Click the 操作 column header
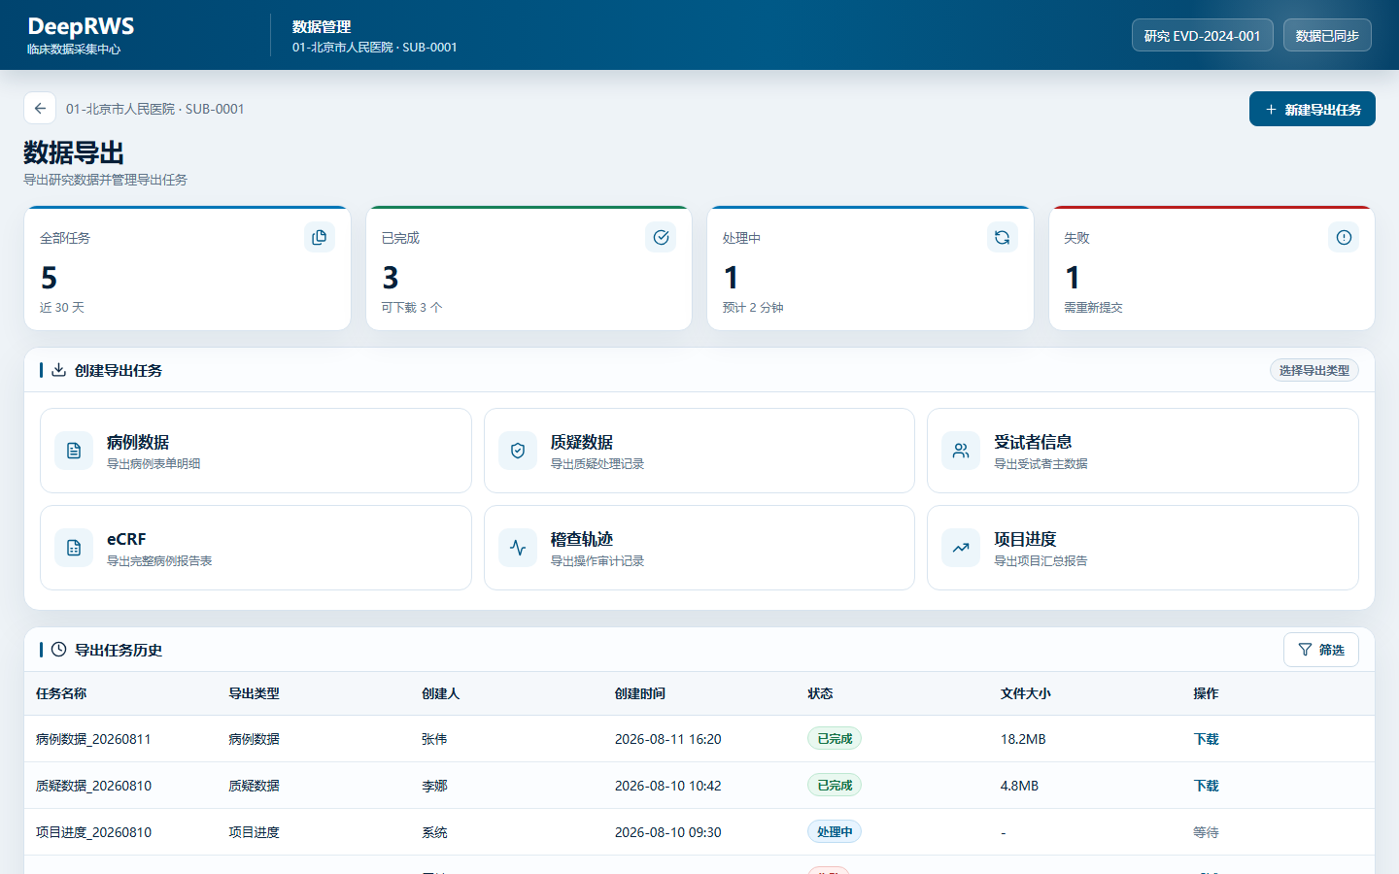 pos(1206,693)
